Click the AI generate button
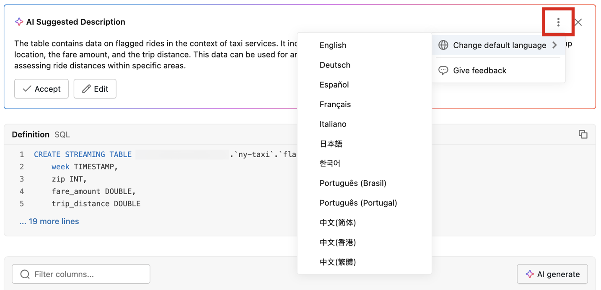 [x=552, y=274]
